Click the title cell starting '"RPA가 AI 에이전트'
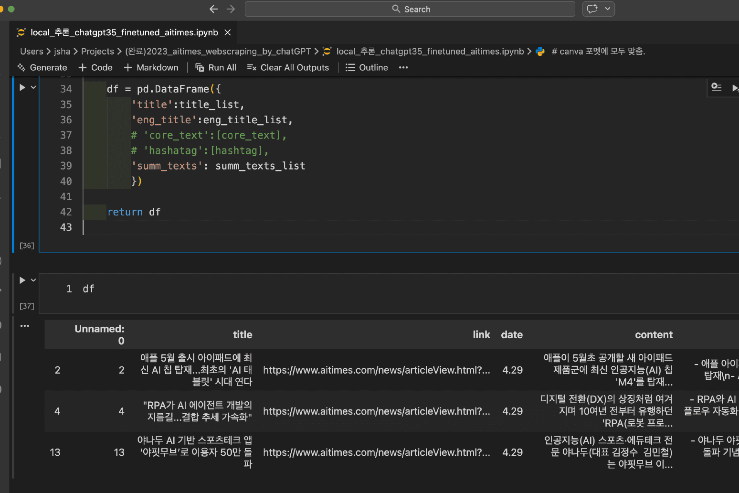The width and height of the screenshot is (739, 493). 197,411
